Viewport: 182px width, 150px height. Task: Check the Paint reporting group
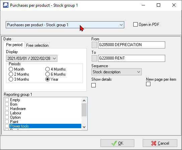click(x=7, y=122)
